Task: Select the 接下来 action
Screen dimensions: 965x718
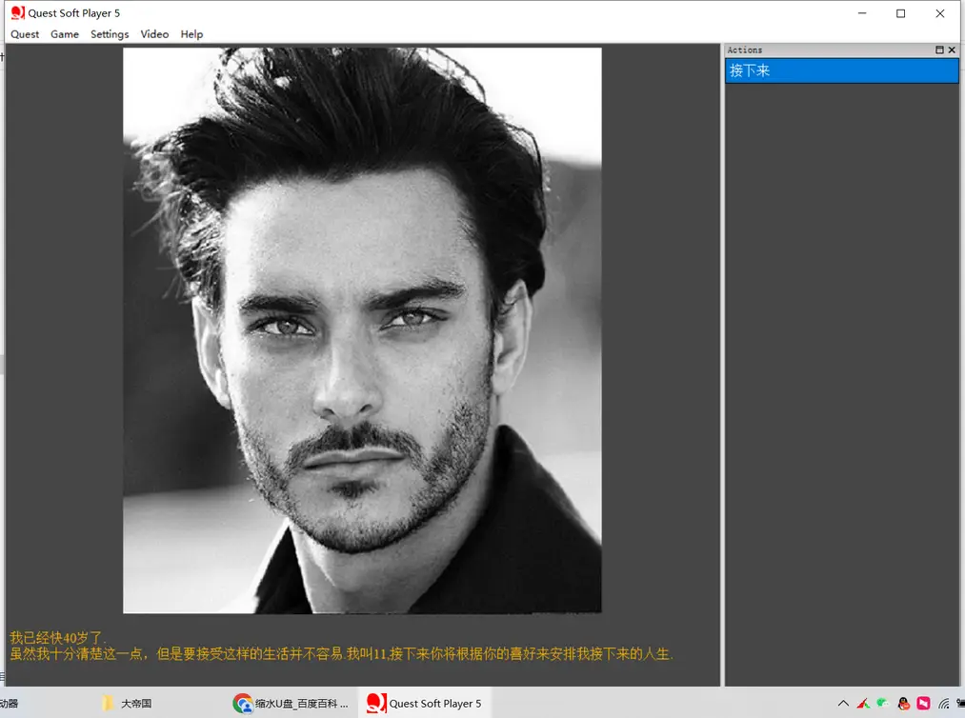Action: (x=841, y=70)
